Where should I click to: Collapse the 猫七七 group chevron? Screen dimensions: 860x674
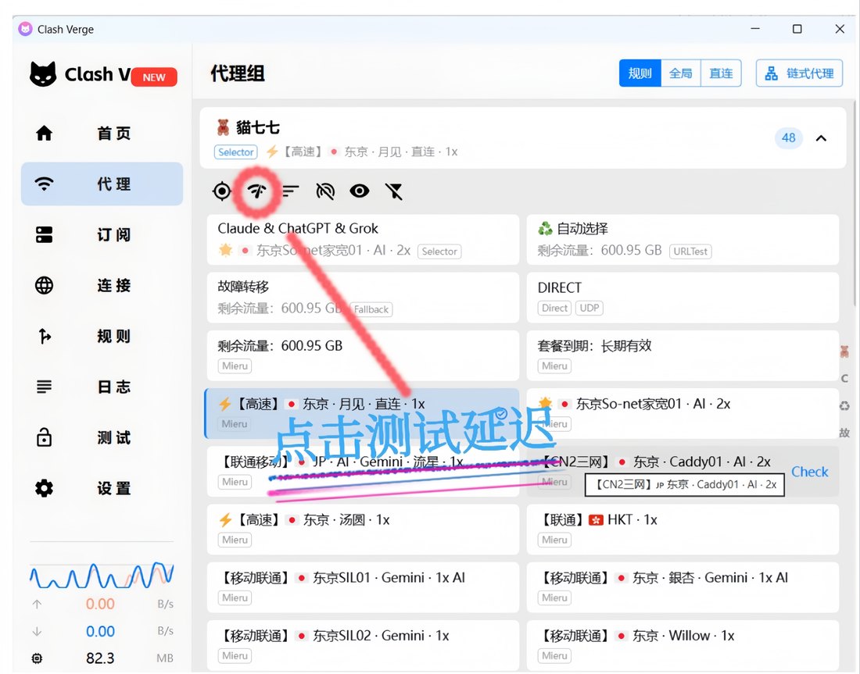click(x=821, y=138)
